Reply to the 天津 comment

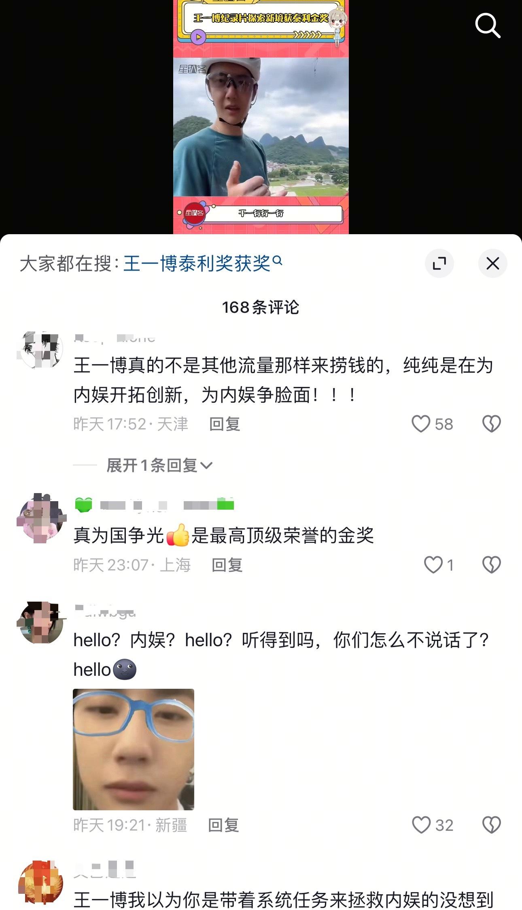[225, 424]
